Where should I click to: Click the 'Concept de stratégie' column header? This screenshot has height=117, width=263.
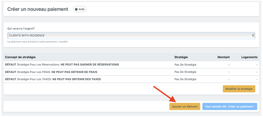click(x=20, y=57)
